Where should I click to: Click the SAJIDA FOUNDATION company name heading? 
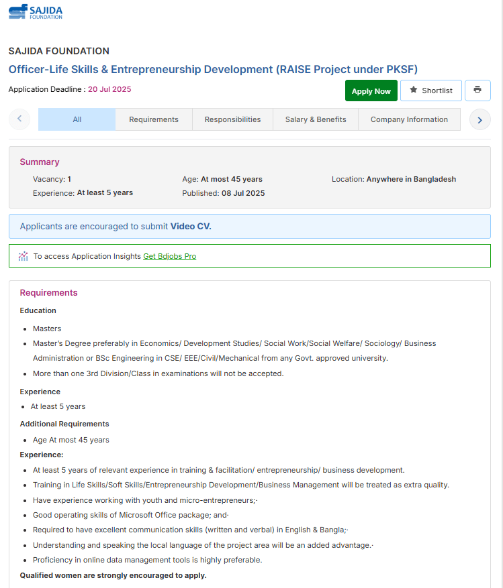click(x=59, y=51)
